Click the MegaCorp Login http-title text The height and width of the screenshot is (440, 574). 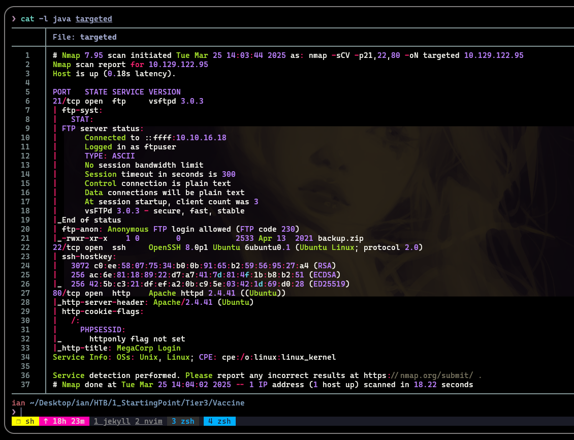click(148, 348)
